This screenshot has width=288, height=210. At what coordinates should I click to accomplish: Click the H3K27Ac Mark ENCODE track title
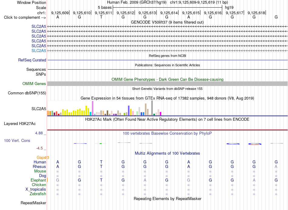click(167, 120)
